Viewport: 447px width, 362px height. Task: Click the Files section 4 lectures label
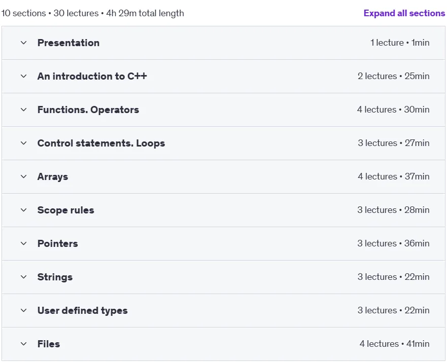[x=379, y=344]
